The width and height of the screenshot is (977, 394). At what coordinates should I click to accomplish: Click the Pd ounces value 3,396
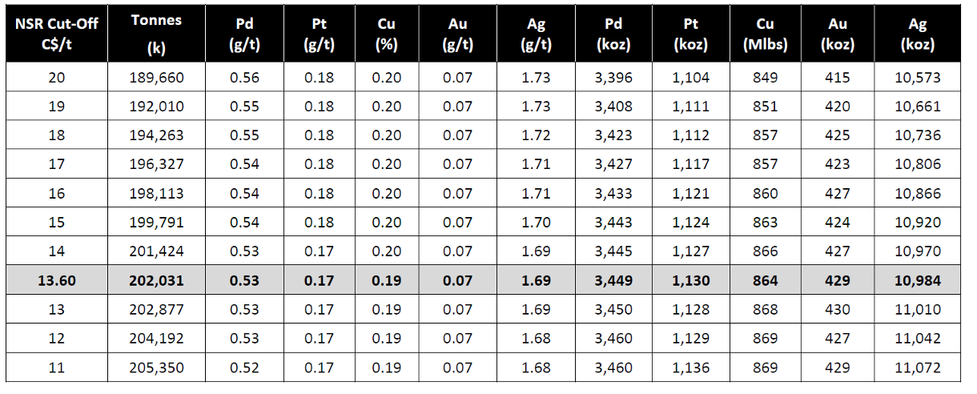coord(614,78)
